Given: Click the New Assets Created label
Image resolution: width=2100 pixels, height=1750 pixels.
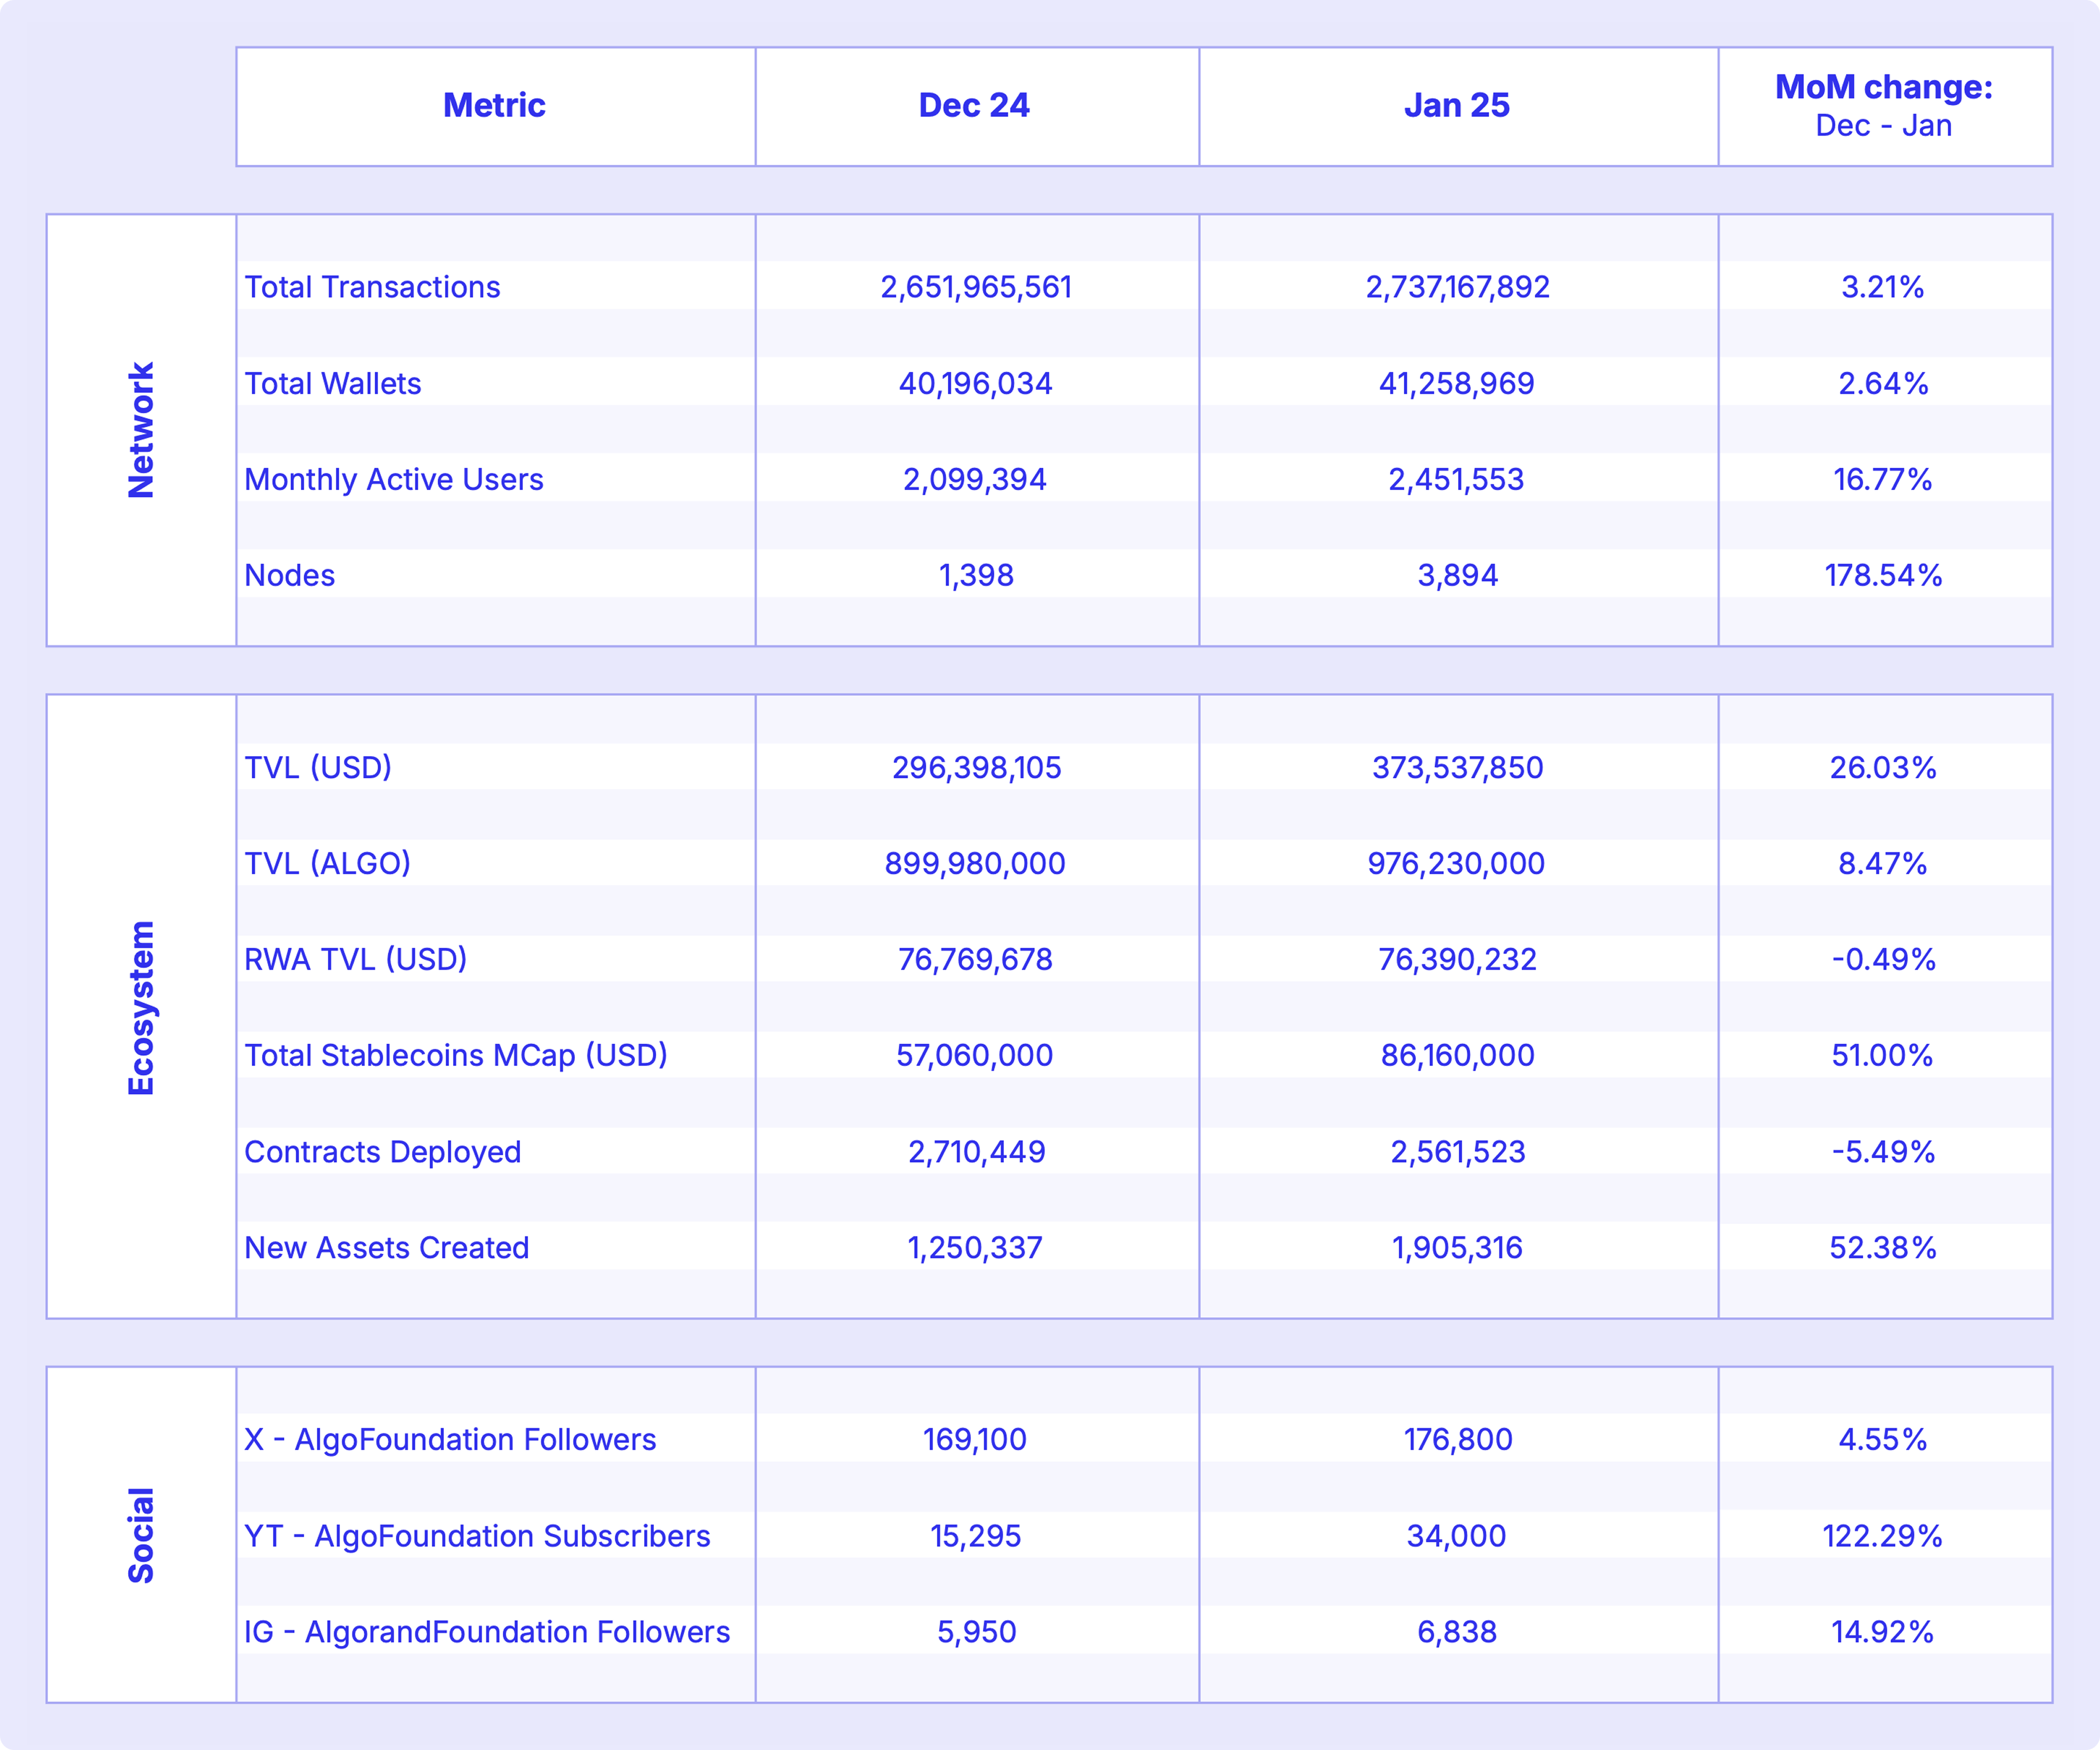Looking at the screenshot, I should [x=387, y=1247].
